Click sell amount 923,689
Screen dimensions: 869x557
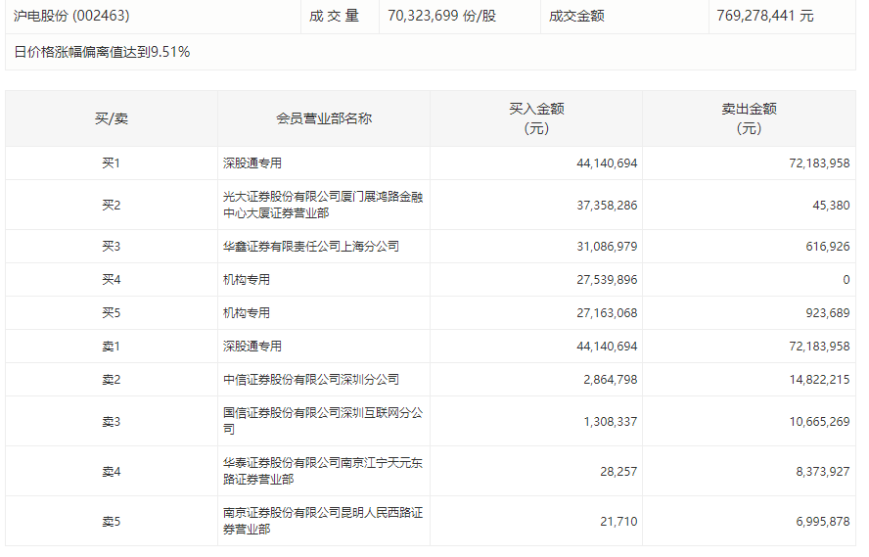[828, 312]
